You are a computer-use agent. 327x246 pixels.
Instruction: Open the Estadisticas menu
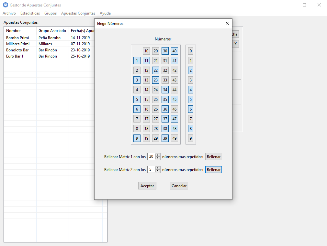(x=30, y=13)
